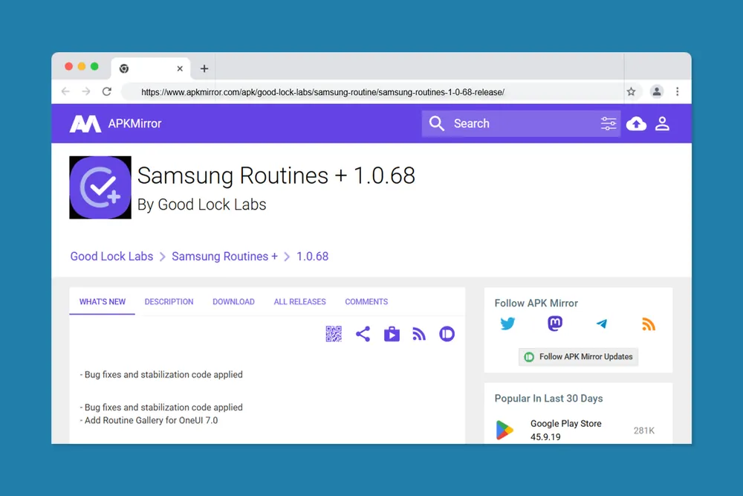Viewport: 743px width, 496px height.
Task: Bookmark page with the star icon
Action: (631, 91)
